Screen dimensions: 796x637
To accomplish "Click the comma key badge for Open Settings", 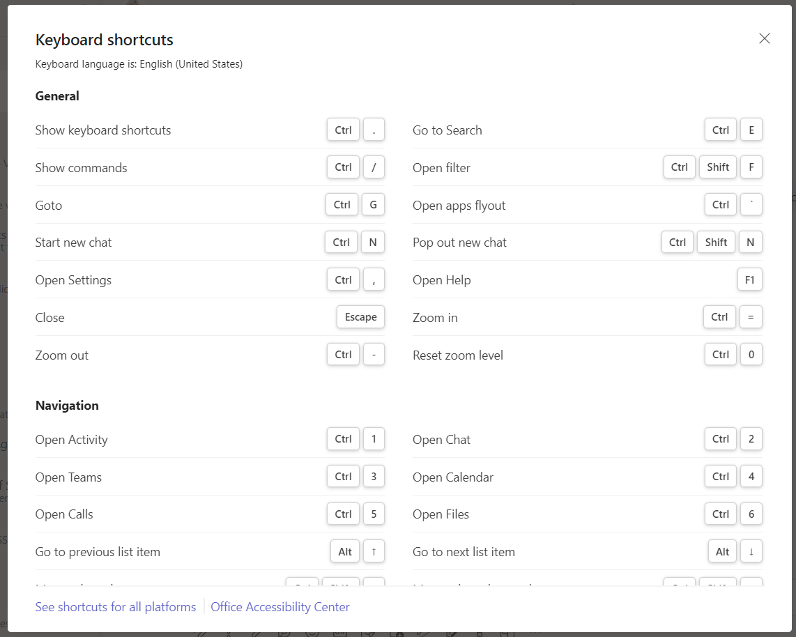I will pos(374,280).
